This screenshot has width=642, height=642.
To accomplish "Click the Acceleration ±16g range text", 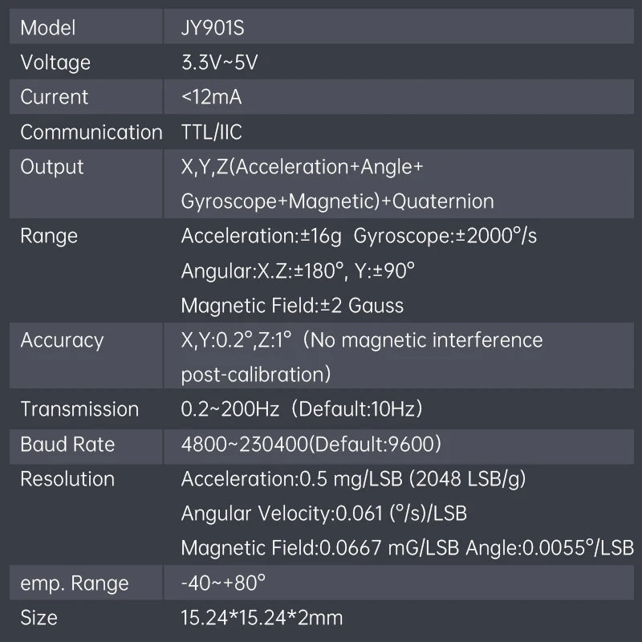I will [x=262, y=236].
